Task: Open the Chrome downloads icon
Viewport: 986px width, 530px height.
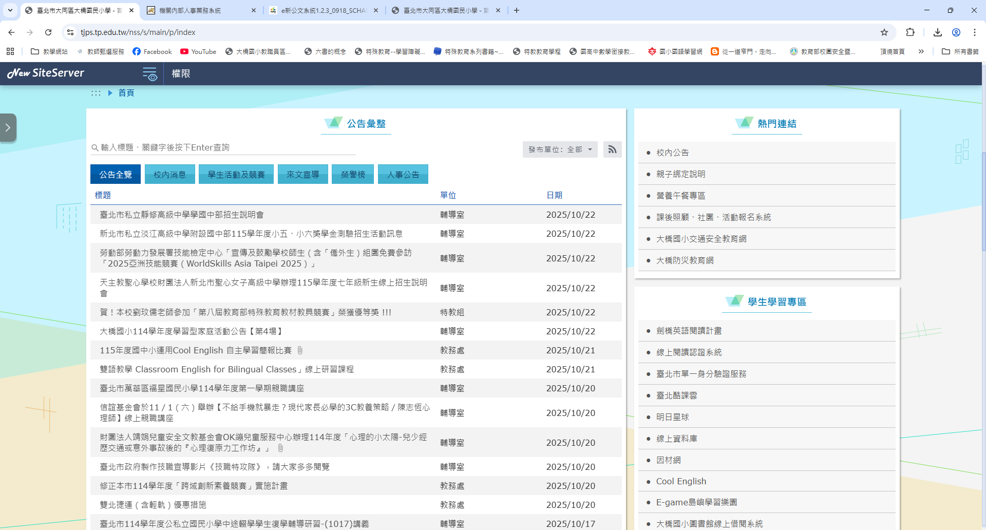Action: [x=938, y=32]
